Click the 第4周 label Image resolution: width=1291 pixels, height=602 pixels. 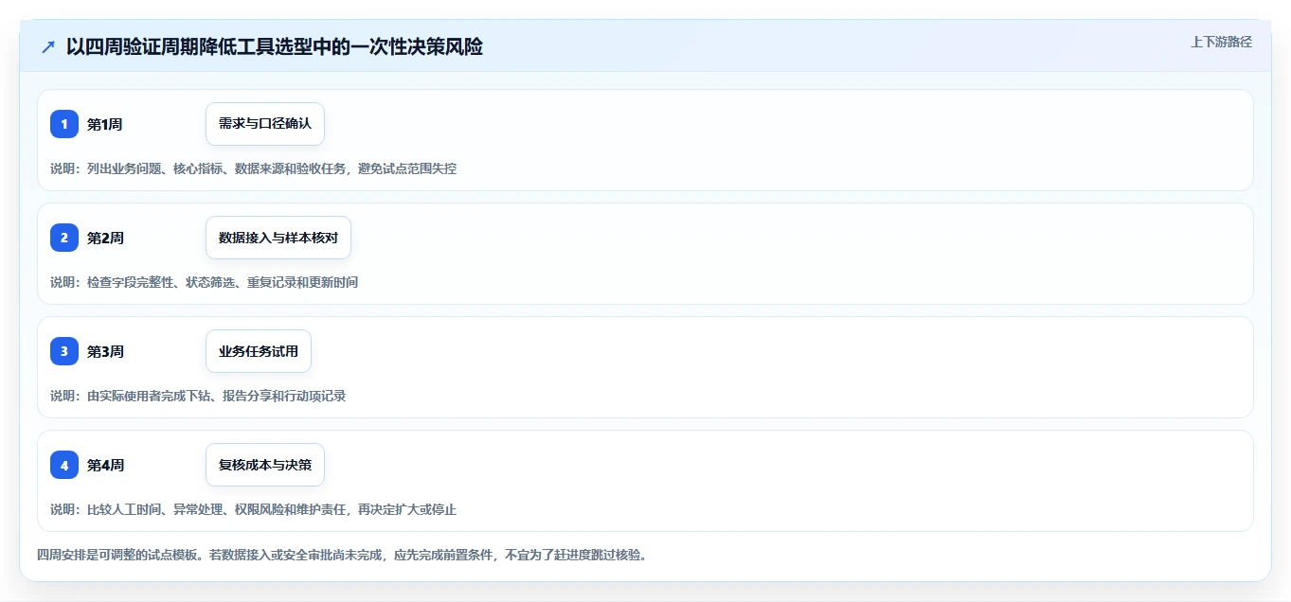tap(105, 465)
